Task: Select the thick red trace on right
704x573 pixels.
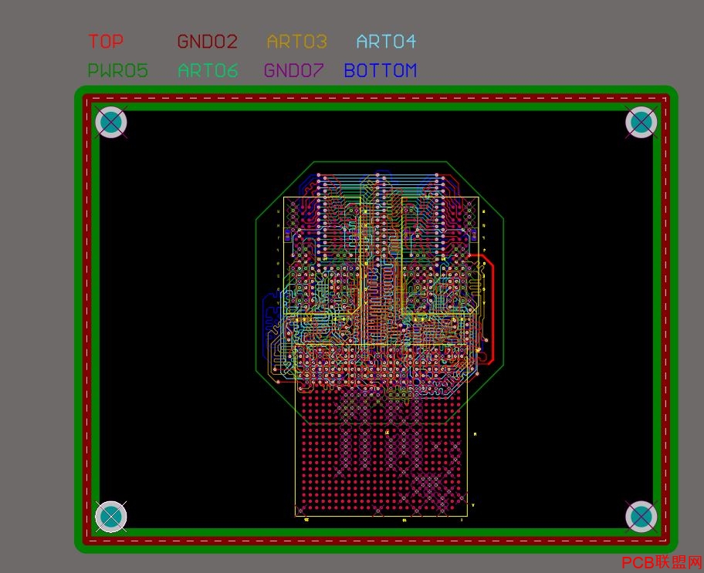Action: coord(492,309)
